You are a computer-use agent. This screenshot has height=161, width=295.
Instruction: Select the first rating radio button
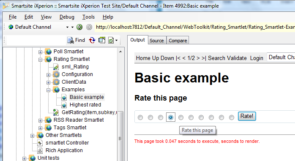(140, 117)
